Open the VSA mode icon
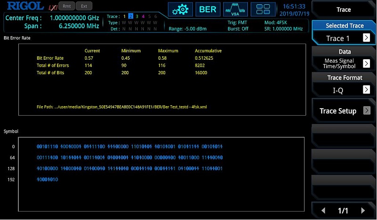377x220 pixels. click(235, 9)
